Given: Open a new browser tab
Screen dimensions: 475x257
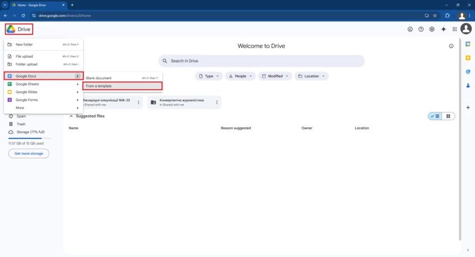Looking at the screenshot, I should tap(72, 5).
